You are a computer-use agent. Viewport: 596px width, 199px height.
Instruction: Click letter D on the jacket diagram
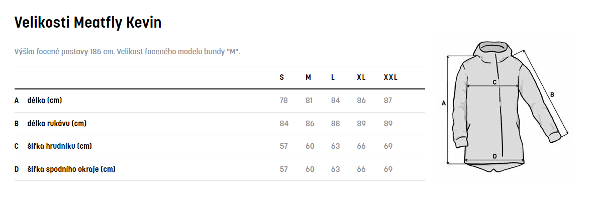[494, 156]
